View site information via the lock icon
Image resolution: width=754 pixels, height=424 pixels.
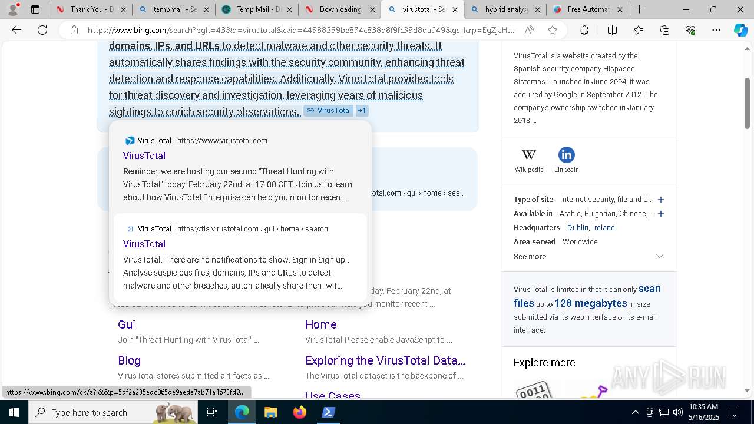click(74, 30)
